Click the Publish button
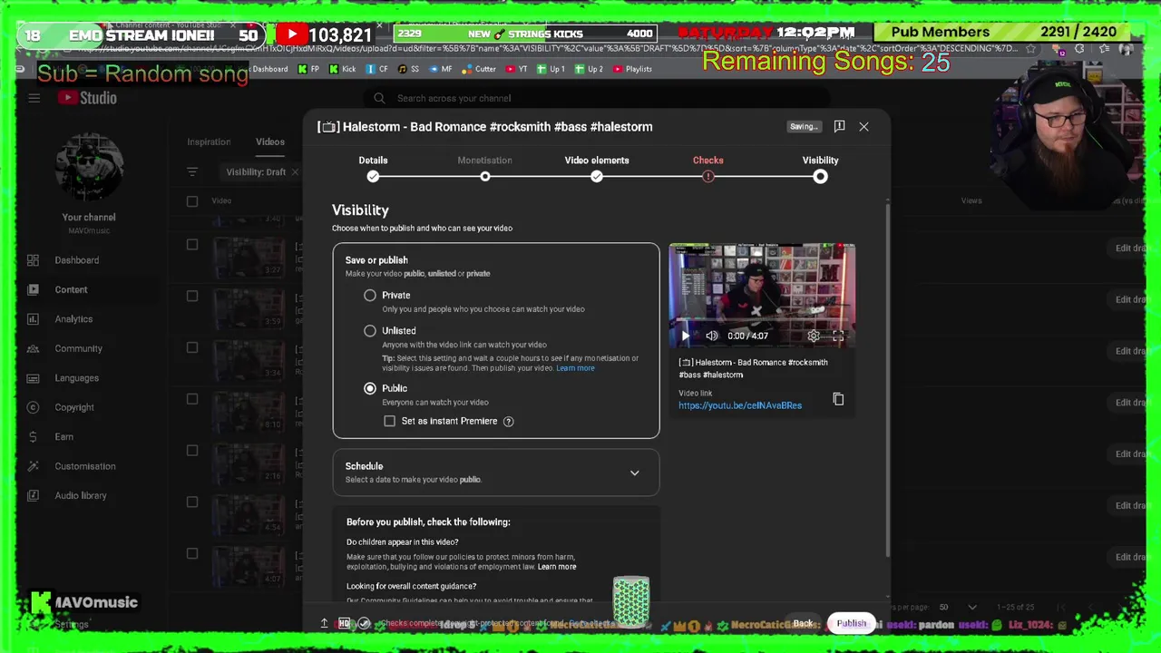 coord(851,623)
